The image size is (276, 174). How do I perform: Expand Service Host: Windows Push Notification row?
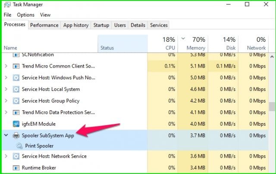[x=6, y=78]
